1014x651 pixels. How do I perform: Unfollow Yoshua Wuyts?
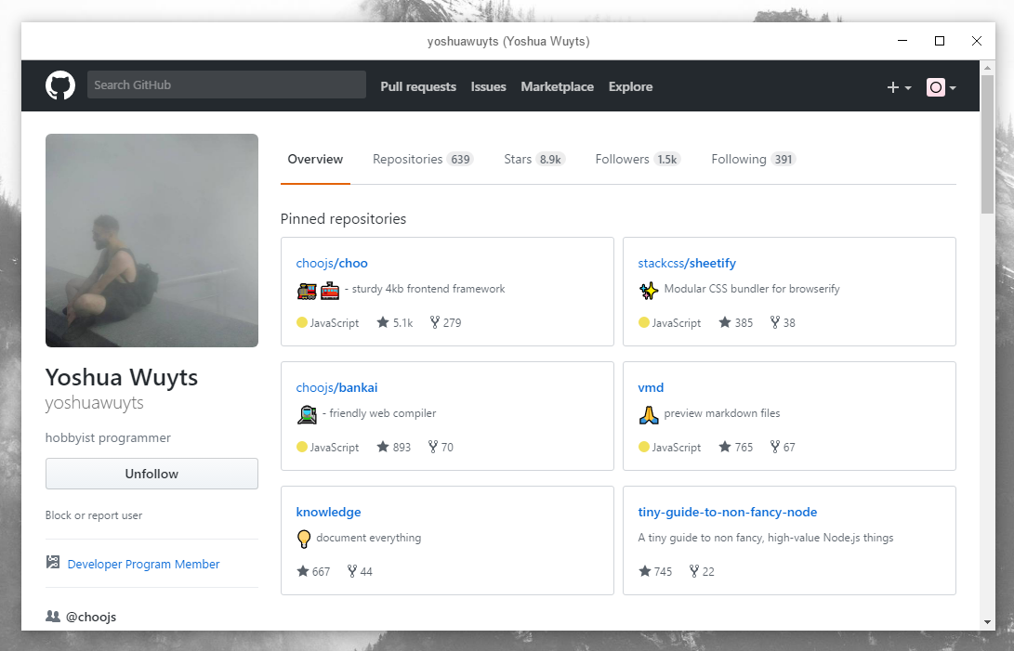tap(151, 474)
